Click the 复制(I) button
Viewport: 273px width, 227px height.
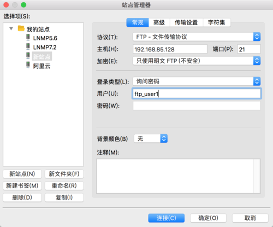point(64,198)
